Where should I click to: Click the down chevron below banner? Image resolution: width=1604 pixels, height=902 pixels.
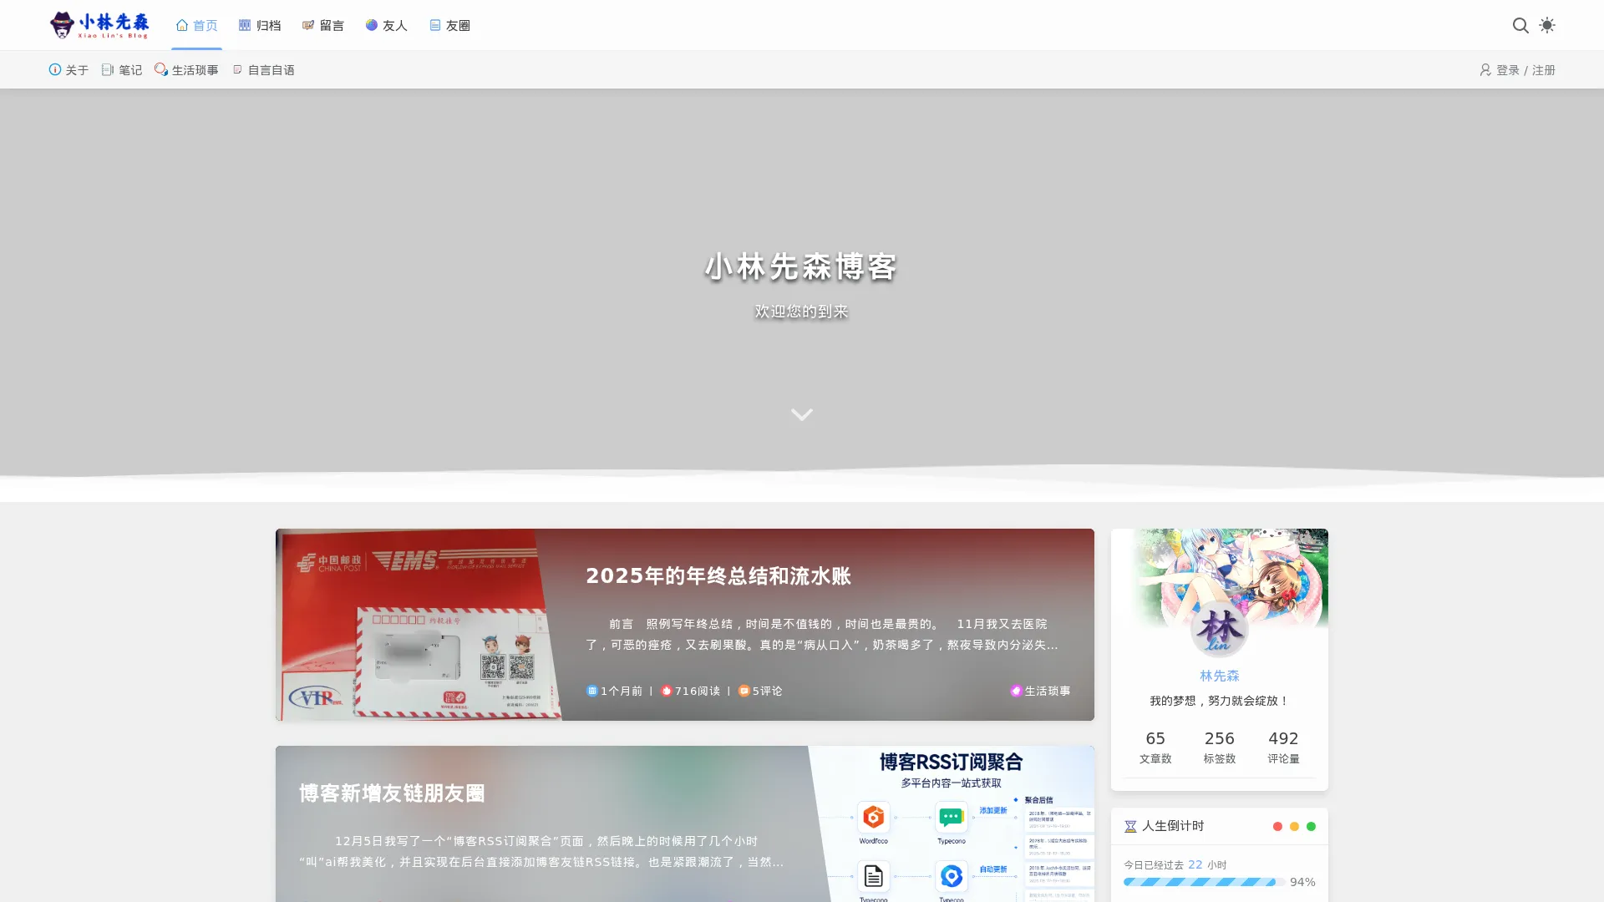tap(801, 414)
